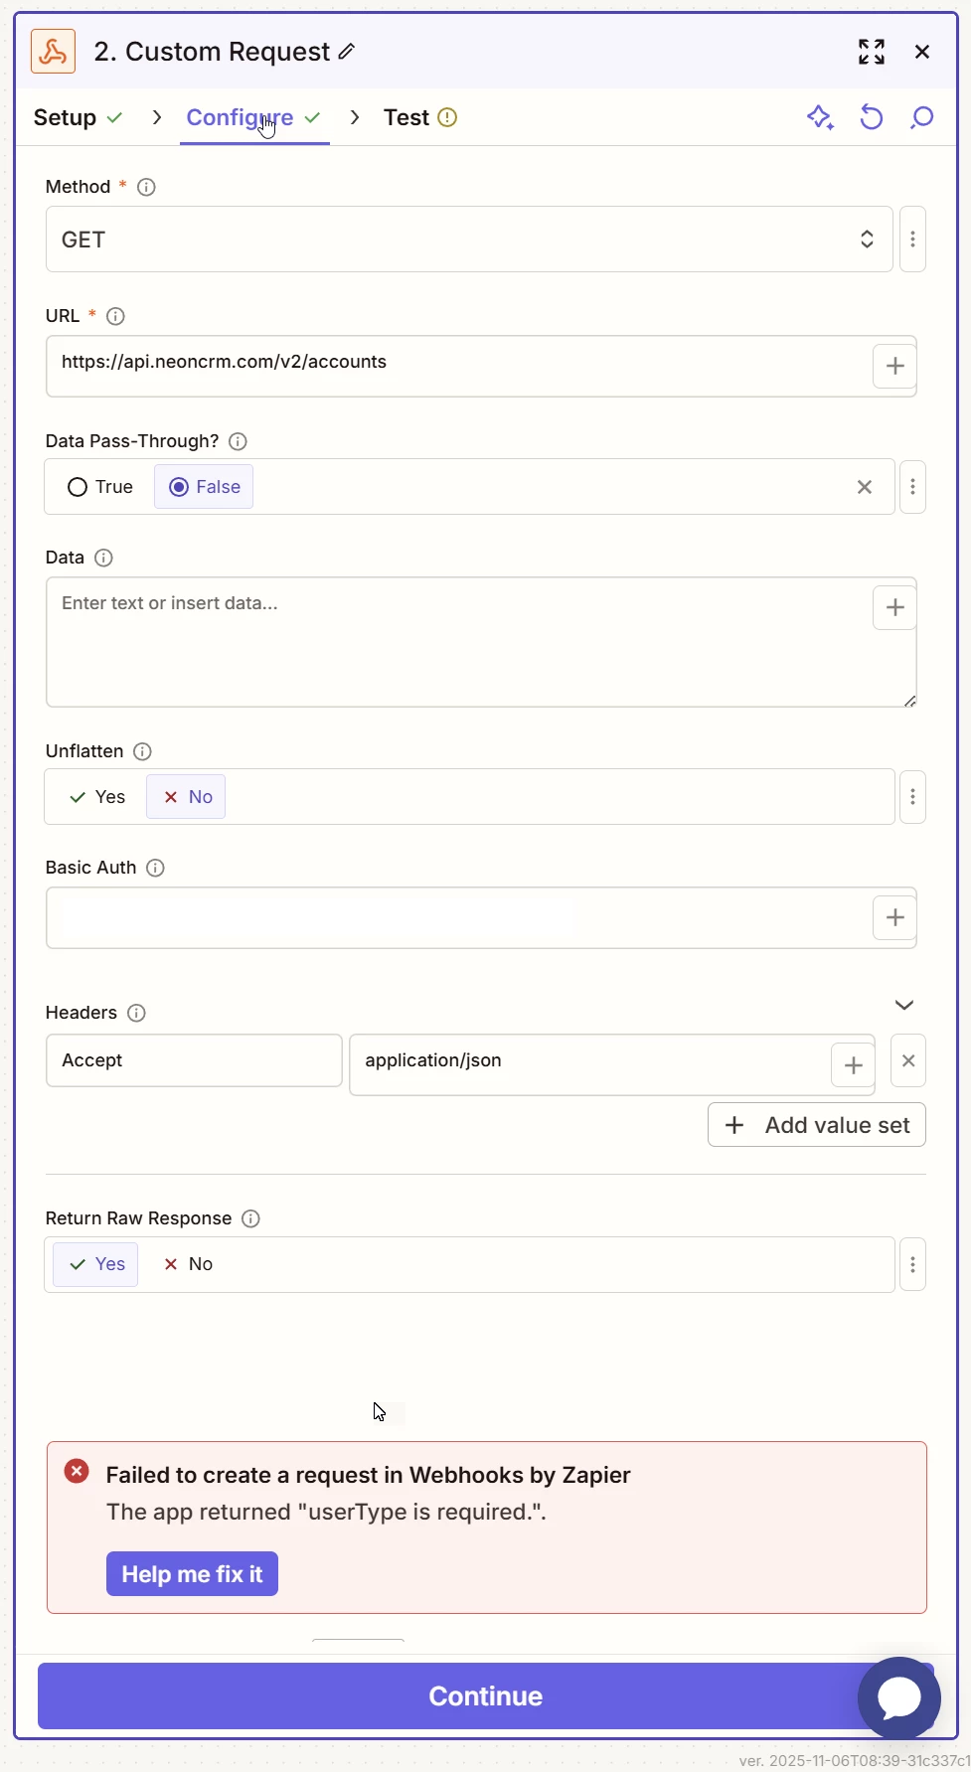Open Unflatten three-dot options menu
Image resolution: width=971 pixels, height=1772 pixels.
(912, 797)
